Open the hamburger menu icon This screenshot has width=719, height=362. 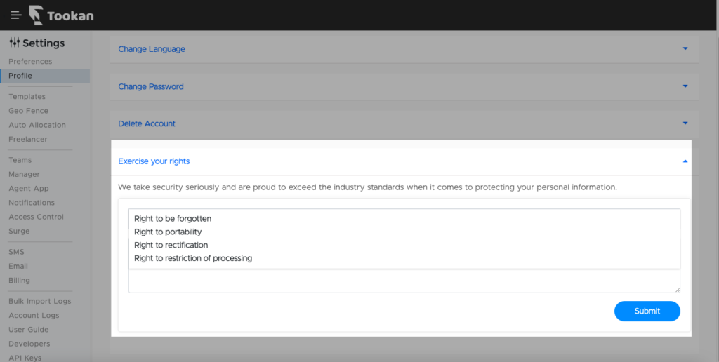16,15
